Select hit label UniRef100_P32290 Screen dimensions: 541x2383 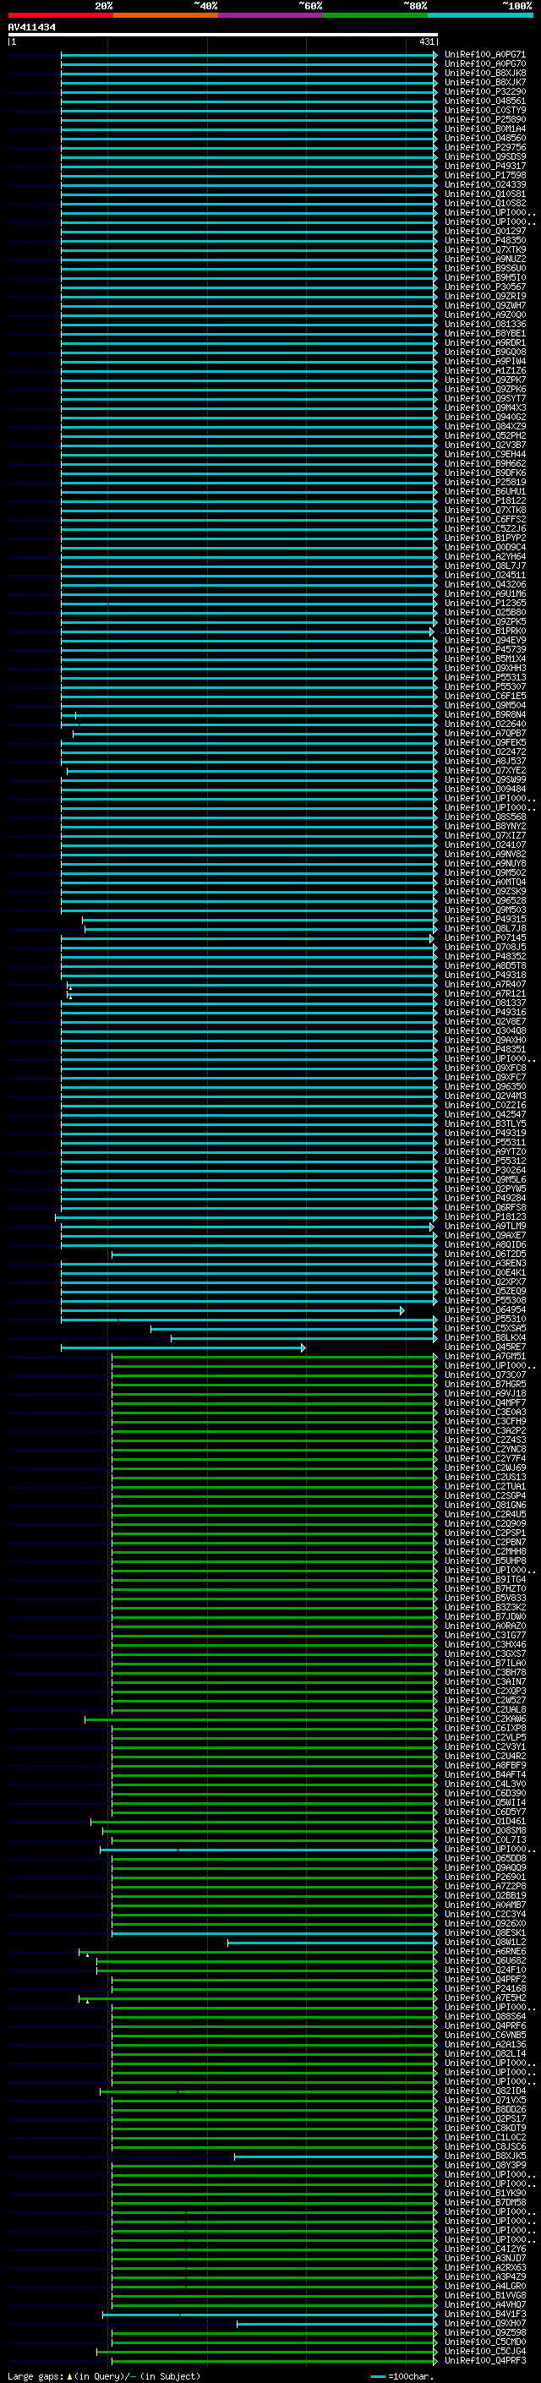tap(485, 91)
